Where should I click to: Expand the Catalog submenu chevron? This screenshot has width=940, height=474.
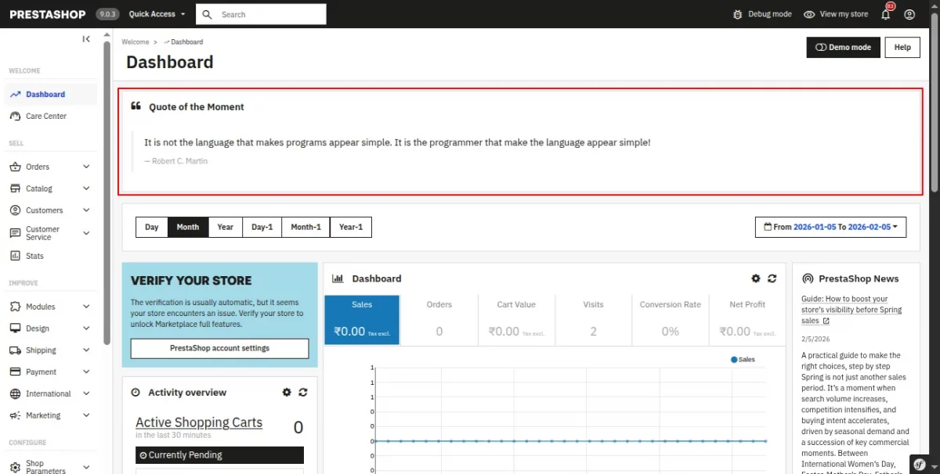click(x=86, y=189)
